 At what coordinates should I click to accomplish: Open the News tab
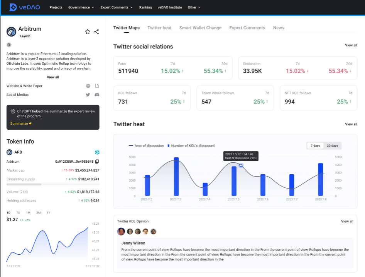pyautogui.click(x=279, y=28)
